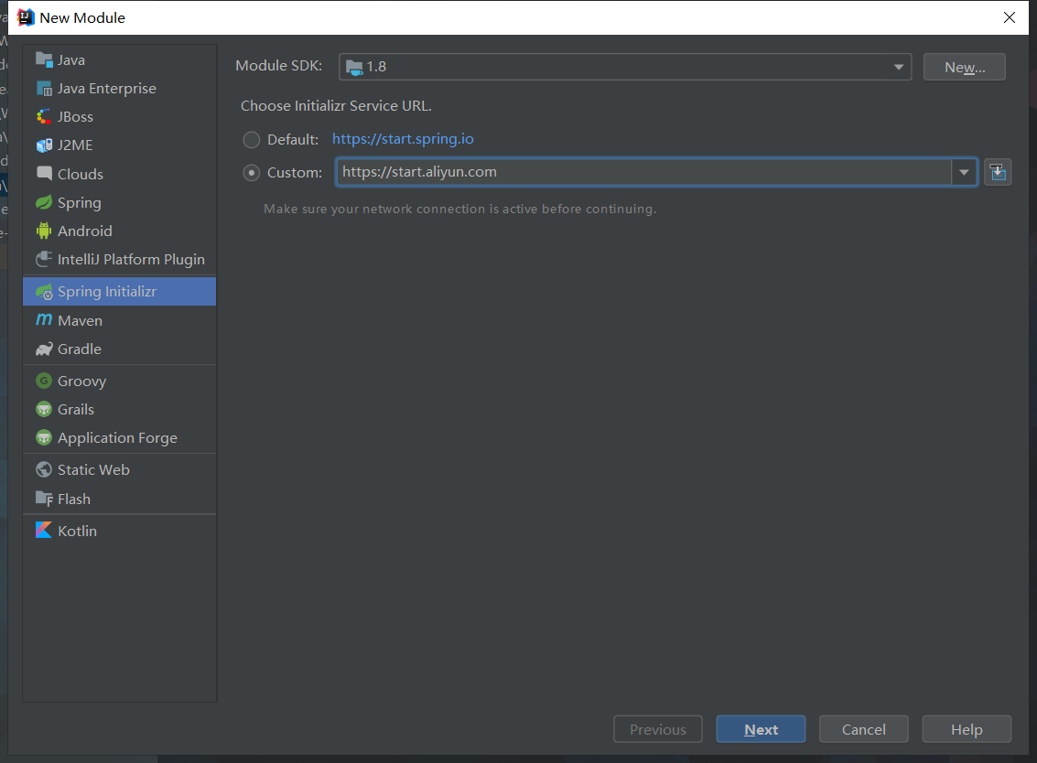1037x763 pixels.
Task: Select the Spring leaf icon
Action: [44, 202]
